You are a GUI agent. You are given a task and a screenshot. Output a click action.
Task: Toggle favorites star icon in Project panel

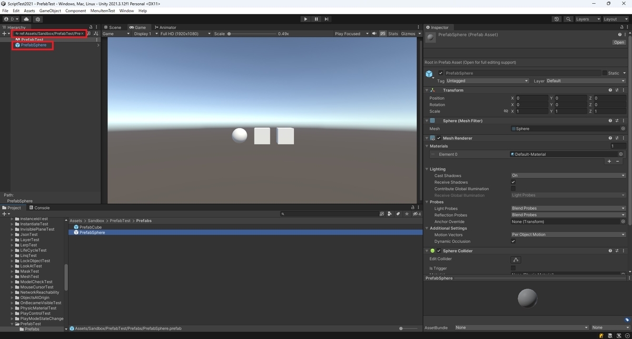click(x=407, y=214)
